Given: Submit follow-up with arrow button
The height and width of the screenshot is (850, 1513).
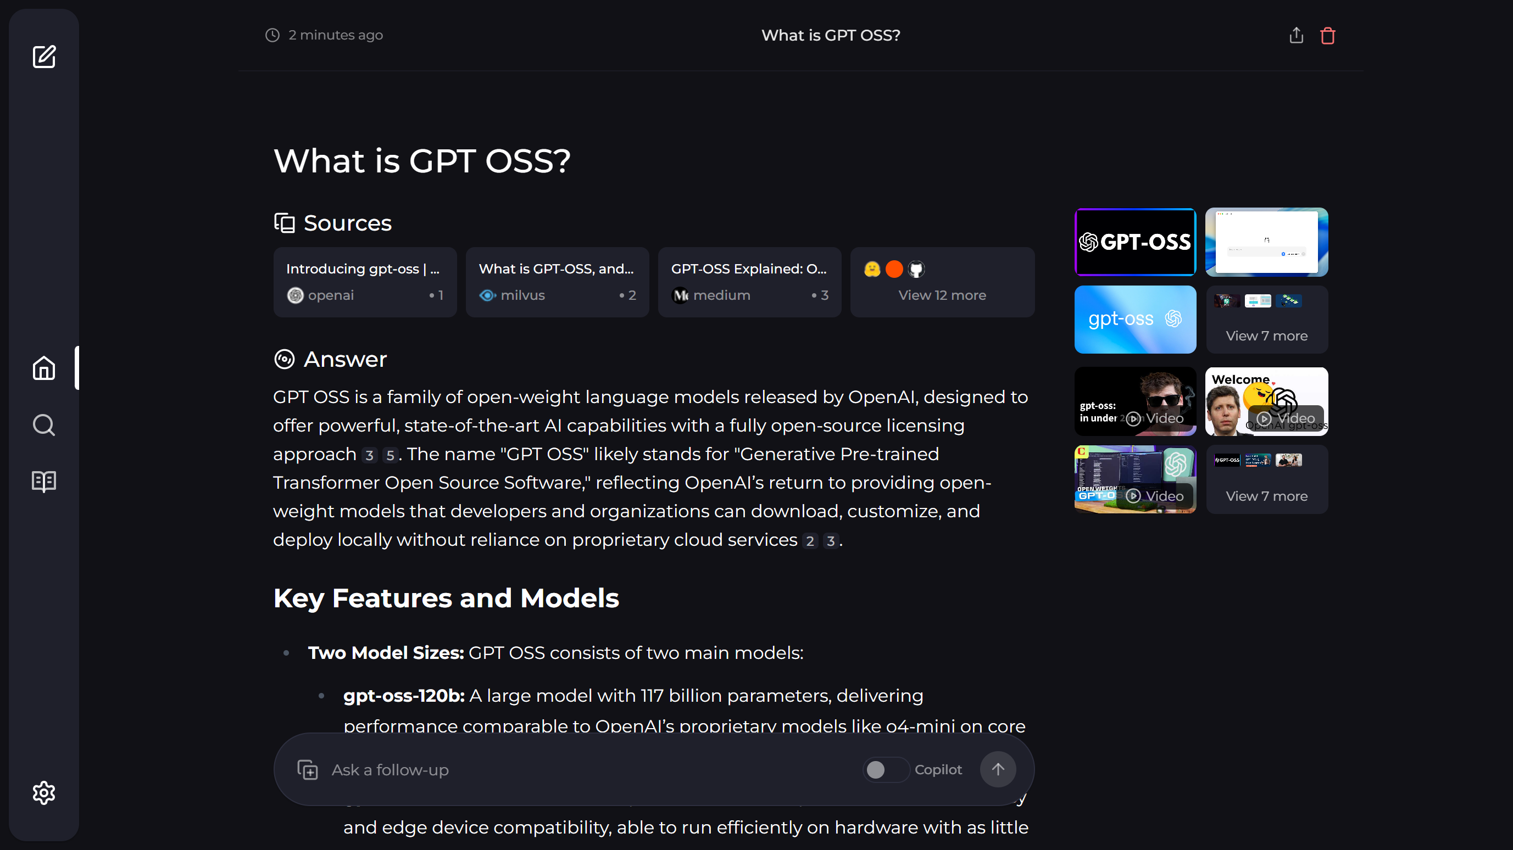Looking at the screenshot, I should [x=997, y=769].
